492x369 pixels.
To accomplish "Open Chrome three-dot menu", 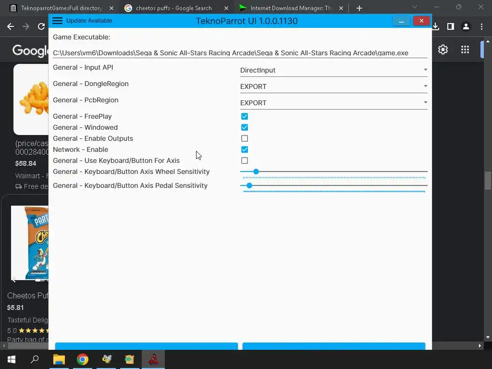I will (481, 26).
